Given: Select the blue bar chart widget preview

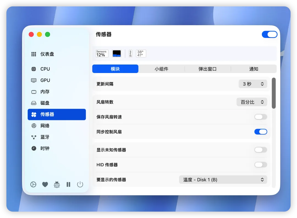Looking at the screenshot, I should point(117,54).
